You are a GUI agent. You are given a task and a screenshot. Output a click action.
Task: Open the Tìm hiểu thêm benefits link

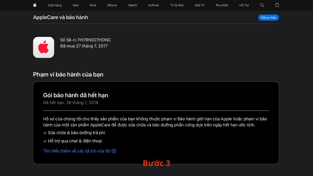click(x=77, y=151)
